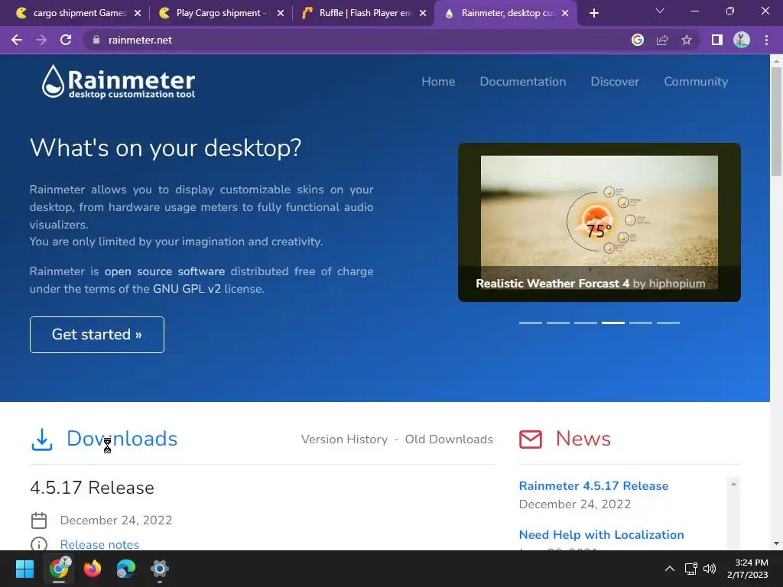Open the Chrome three-dot menu
Screen dimensions: 783x587
tap(766, 40)
